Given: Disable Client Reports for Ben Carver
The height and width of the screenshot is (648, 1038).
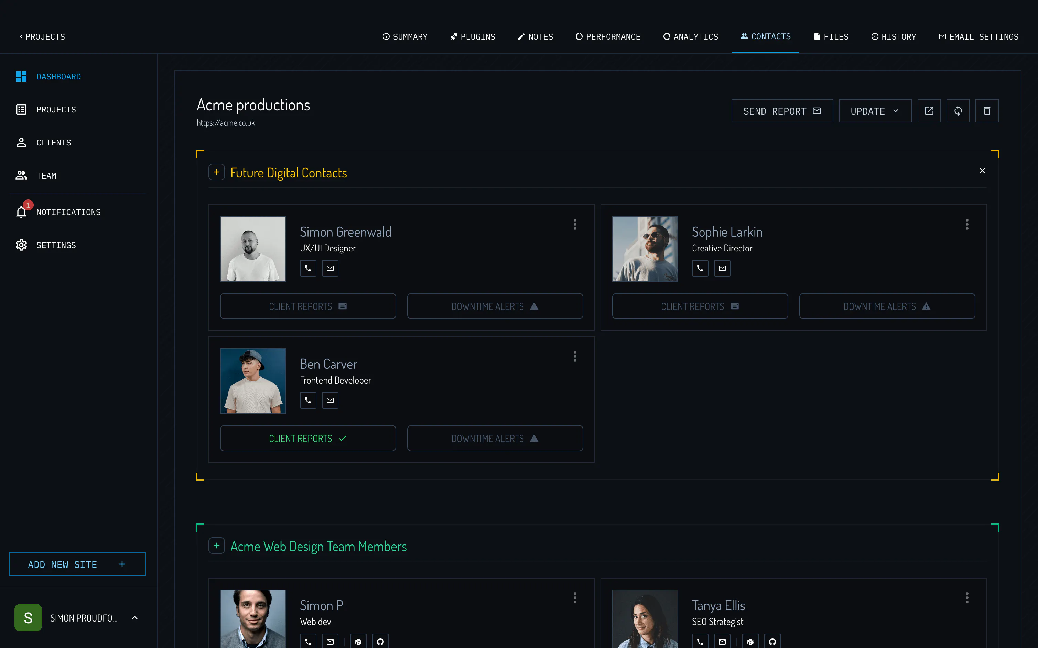Looking at the screenshot, I should [x=308, y=438].
